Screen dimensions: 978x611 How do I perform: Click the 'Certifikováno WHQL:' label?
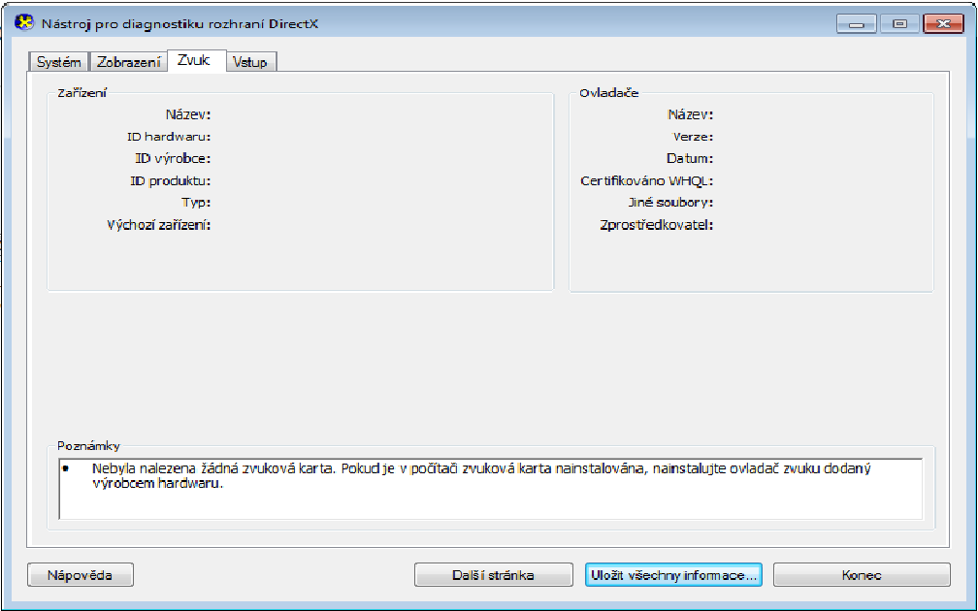(646, 180)
